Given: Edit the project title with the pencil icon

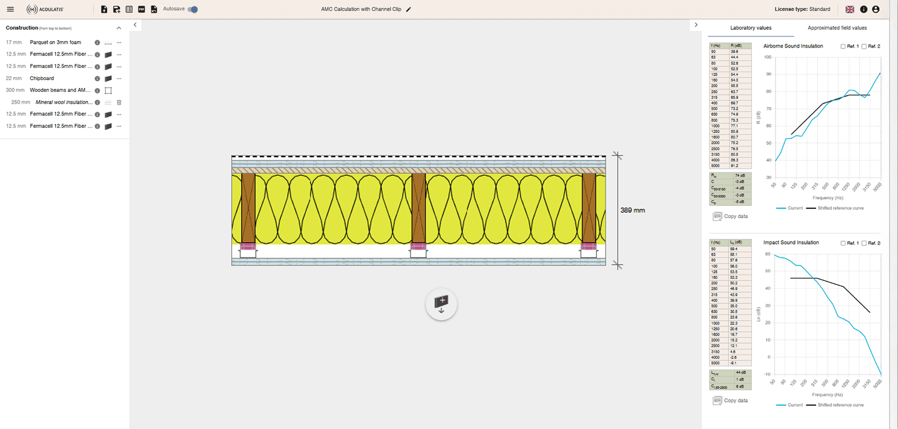Looking at the screenshot, I should (409, 9).
